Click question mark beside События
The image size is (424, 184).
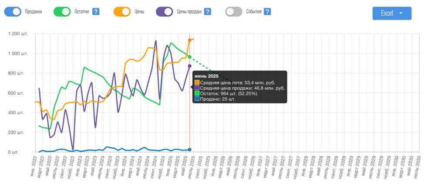tap(267, 12)
